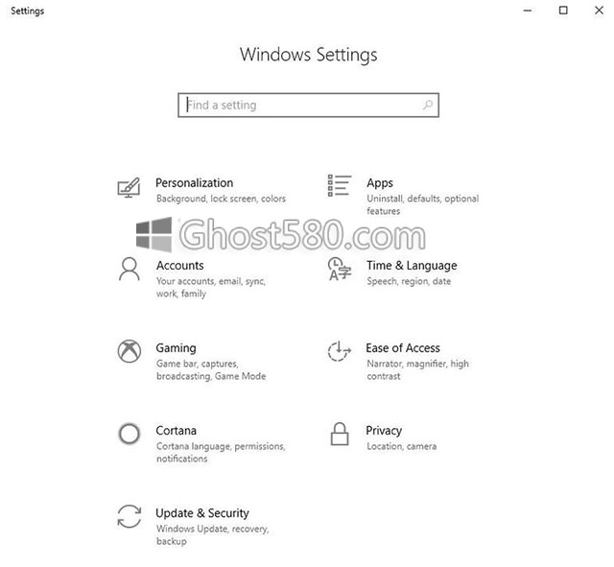Focus the 'Find a setting' search field
Viewport: 614px width, 567px height.
[309, 105]
